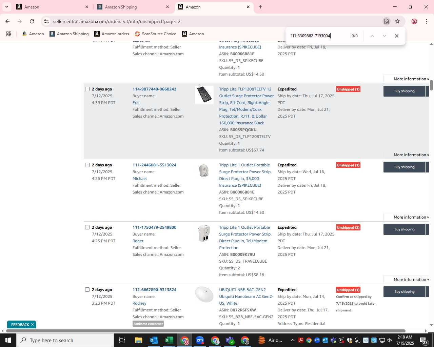Open Excel from the taskbar

[169, 340]
